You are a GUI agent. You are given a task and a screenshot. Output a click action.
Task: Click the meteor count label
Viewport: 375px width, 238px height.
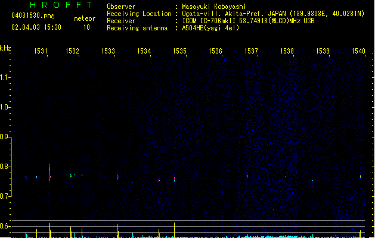click(85, 18)
